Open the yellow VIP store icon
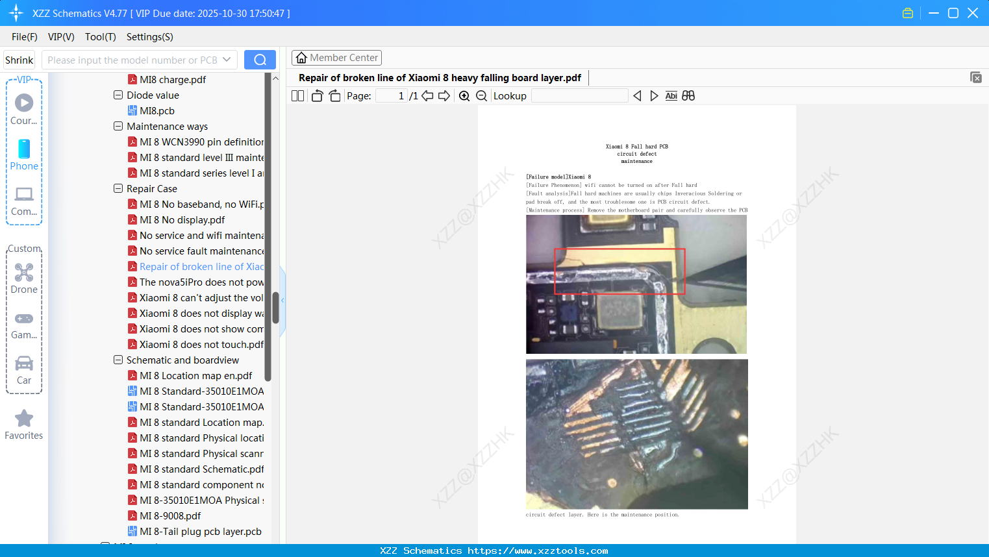The height and width of the screenshot is (557, 989). 908,13
